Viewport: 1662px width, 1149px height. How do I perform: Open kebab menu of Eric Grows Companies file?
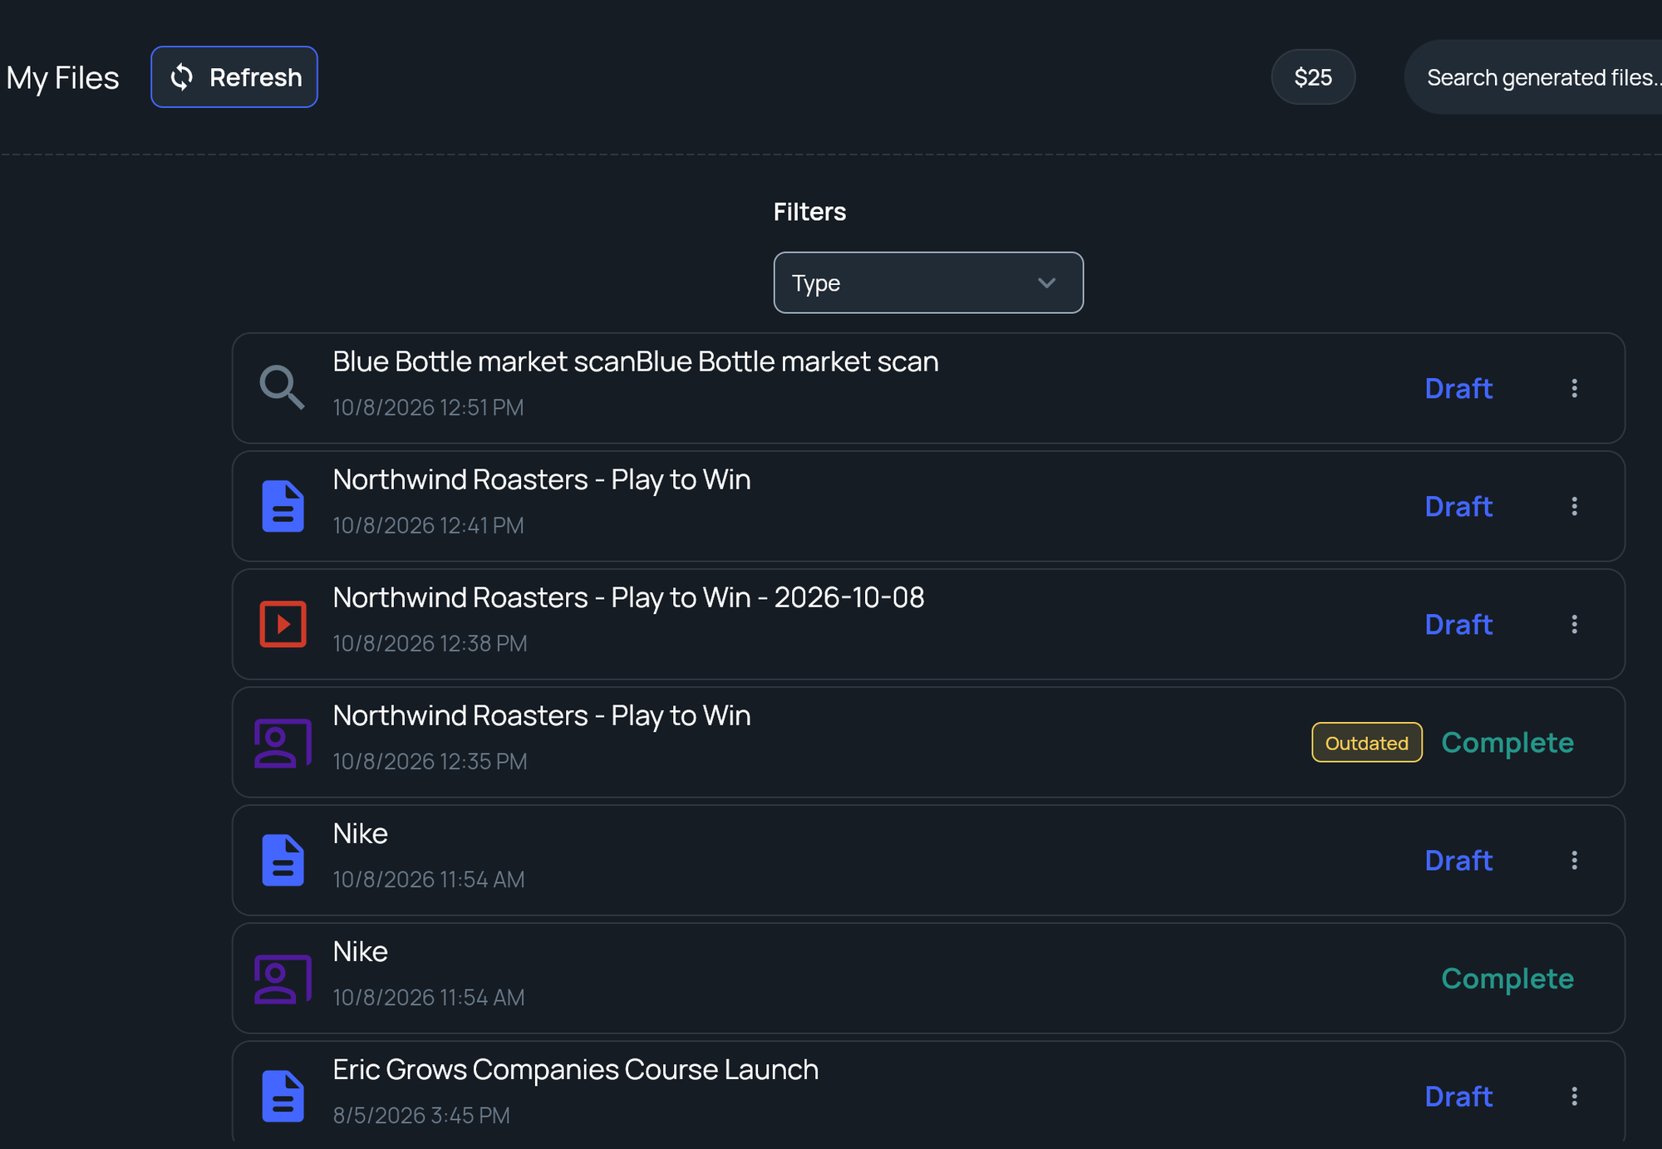point(1574,1096)
